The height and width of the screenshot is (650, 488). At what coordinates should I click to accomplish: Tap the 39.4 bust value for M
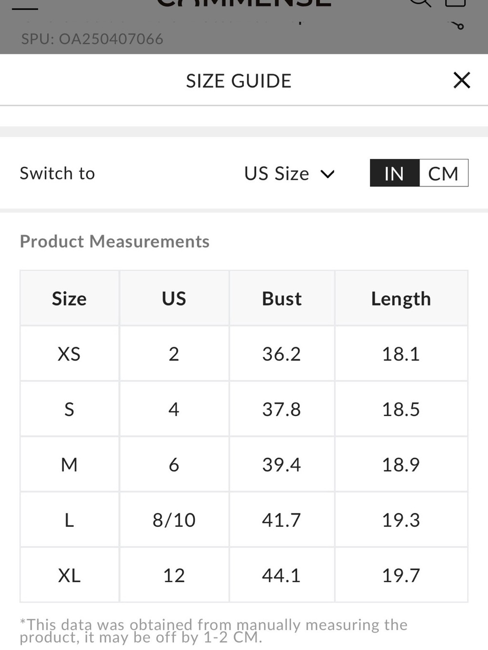282,465
